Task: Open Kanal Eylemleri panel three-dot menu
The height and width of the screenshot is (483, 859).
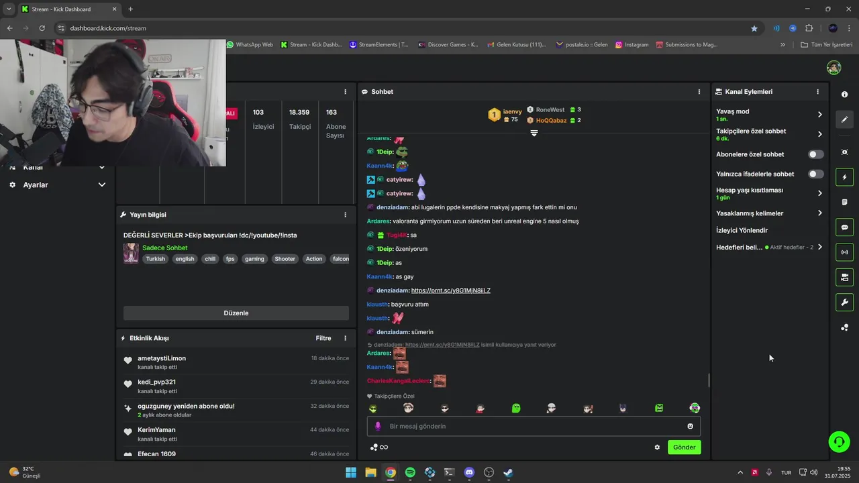Action: click(x=817, y=92)
